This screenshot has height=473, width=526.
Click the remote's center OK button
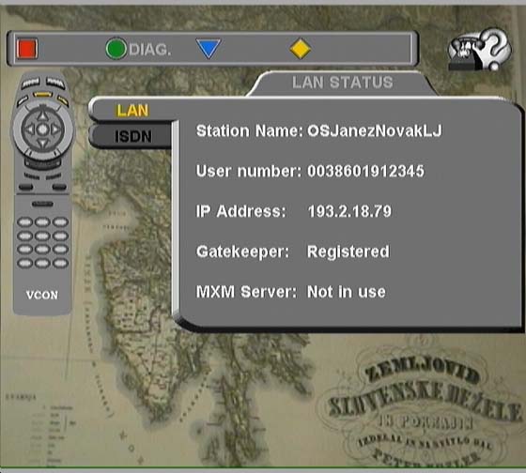tap(42, 130)
